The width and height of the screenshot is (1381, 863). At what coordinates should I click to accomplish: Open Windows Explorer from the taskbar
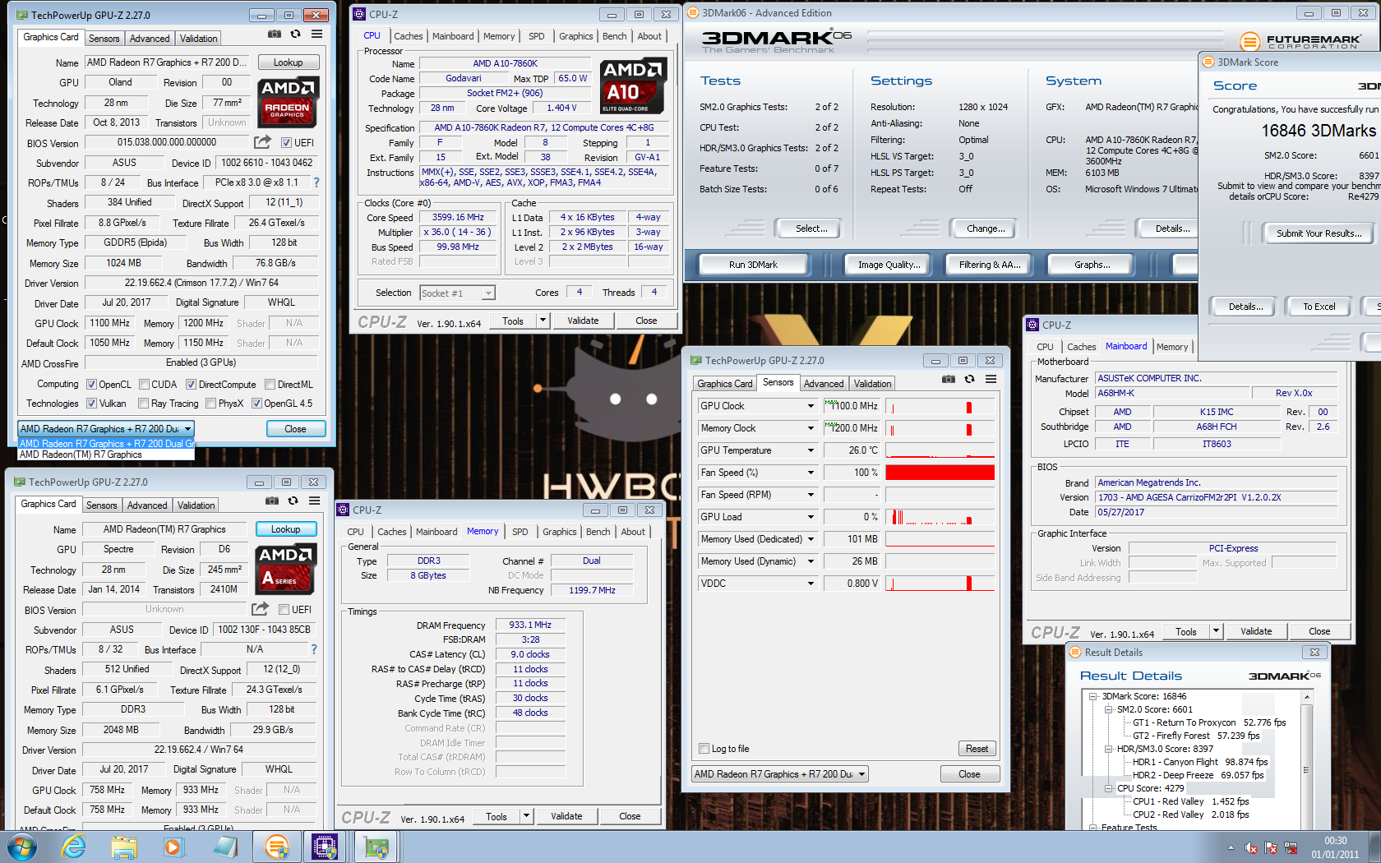pyautogui.click(x=124, y=847)
